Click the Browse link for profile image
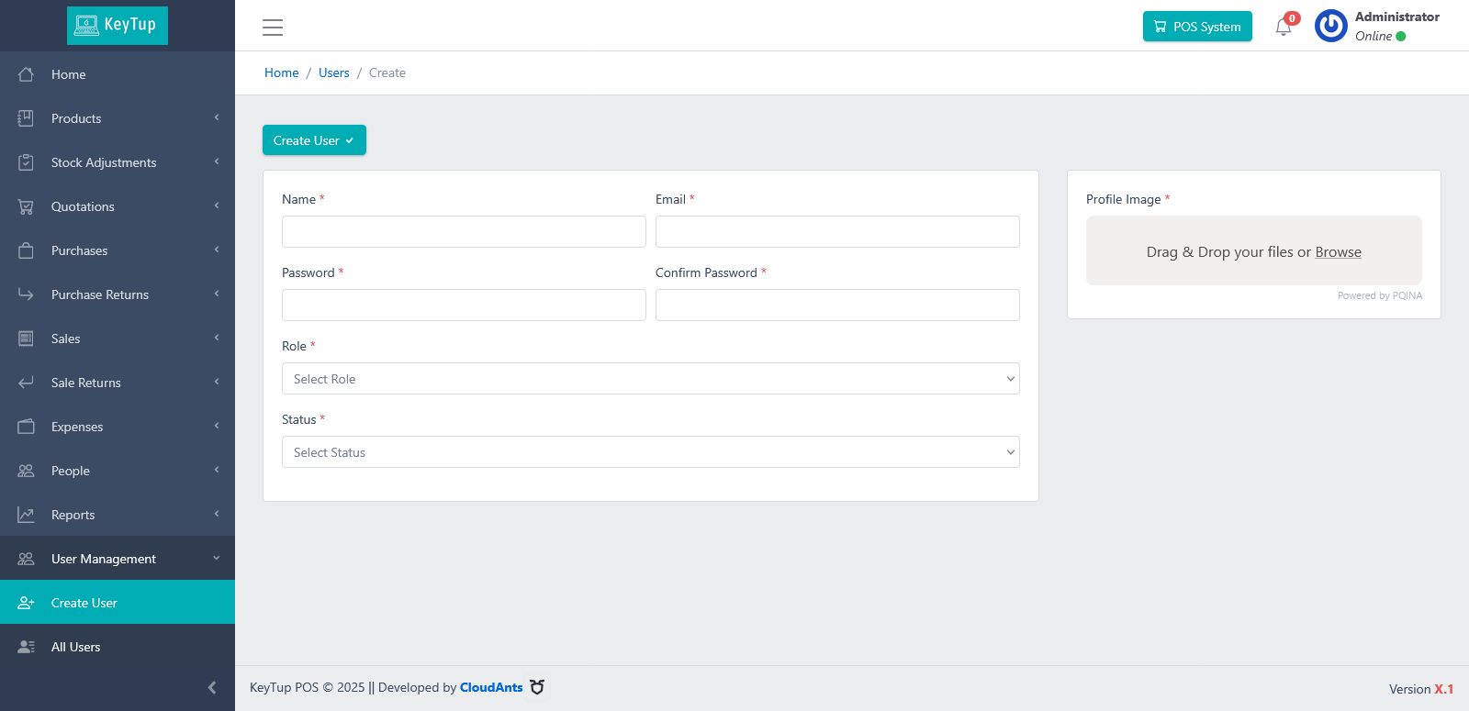 pos(1338,252)
